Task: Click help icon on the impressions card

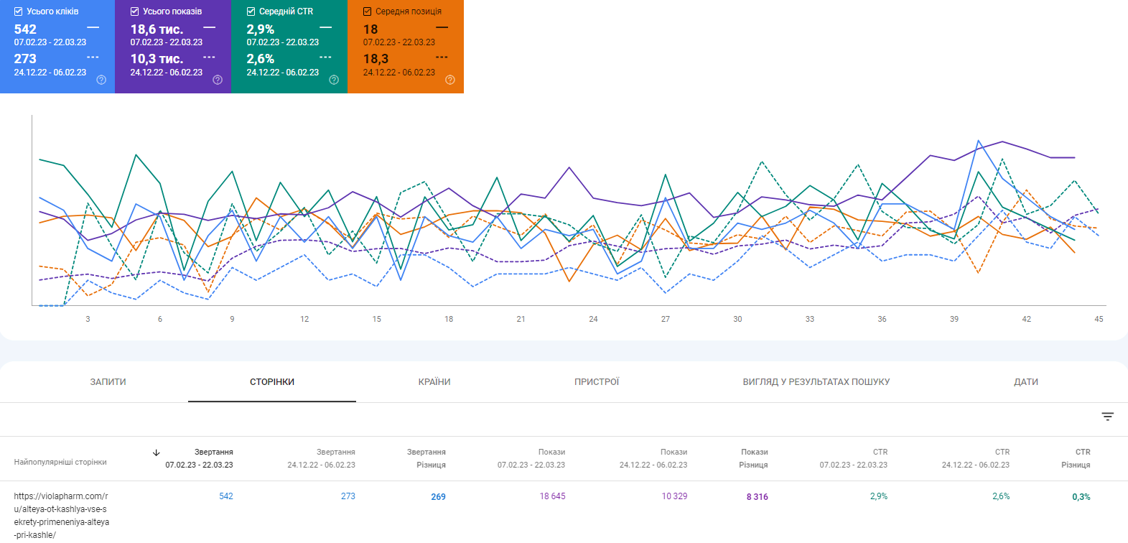Action: 218,80
